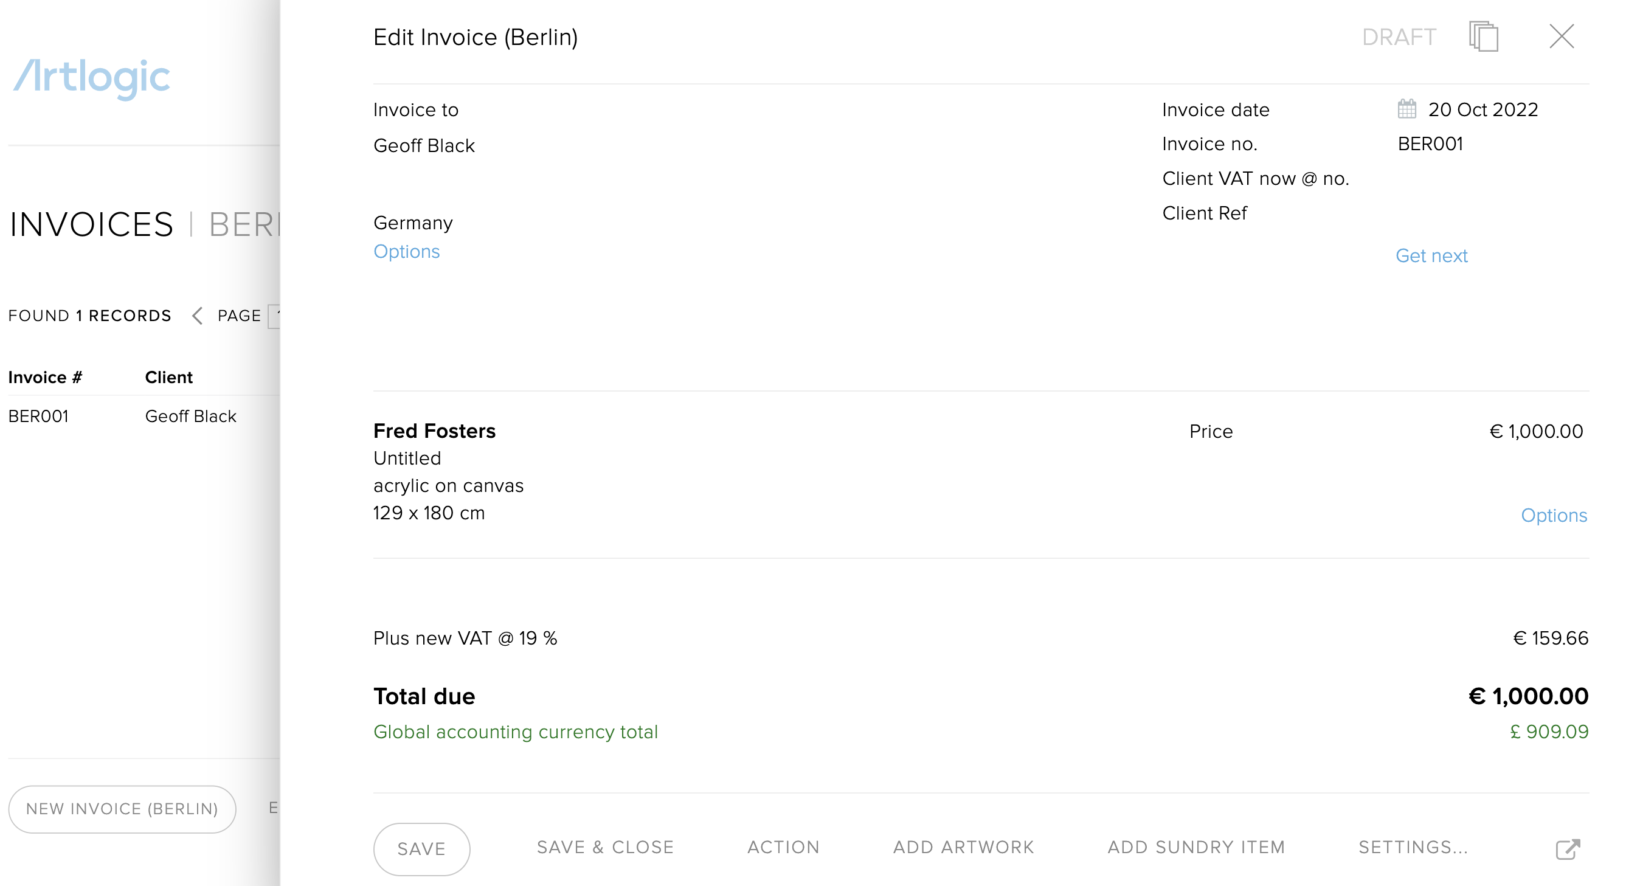Screen dimensions: 1626x886
Task: Click Add Artwork
Action: point(963,847)
